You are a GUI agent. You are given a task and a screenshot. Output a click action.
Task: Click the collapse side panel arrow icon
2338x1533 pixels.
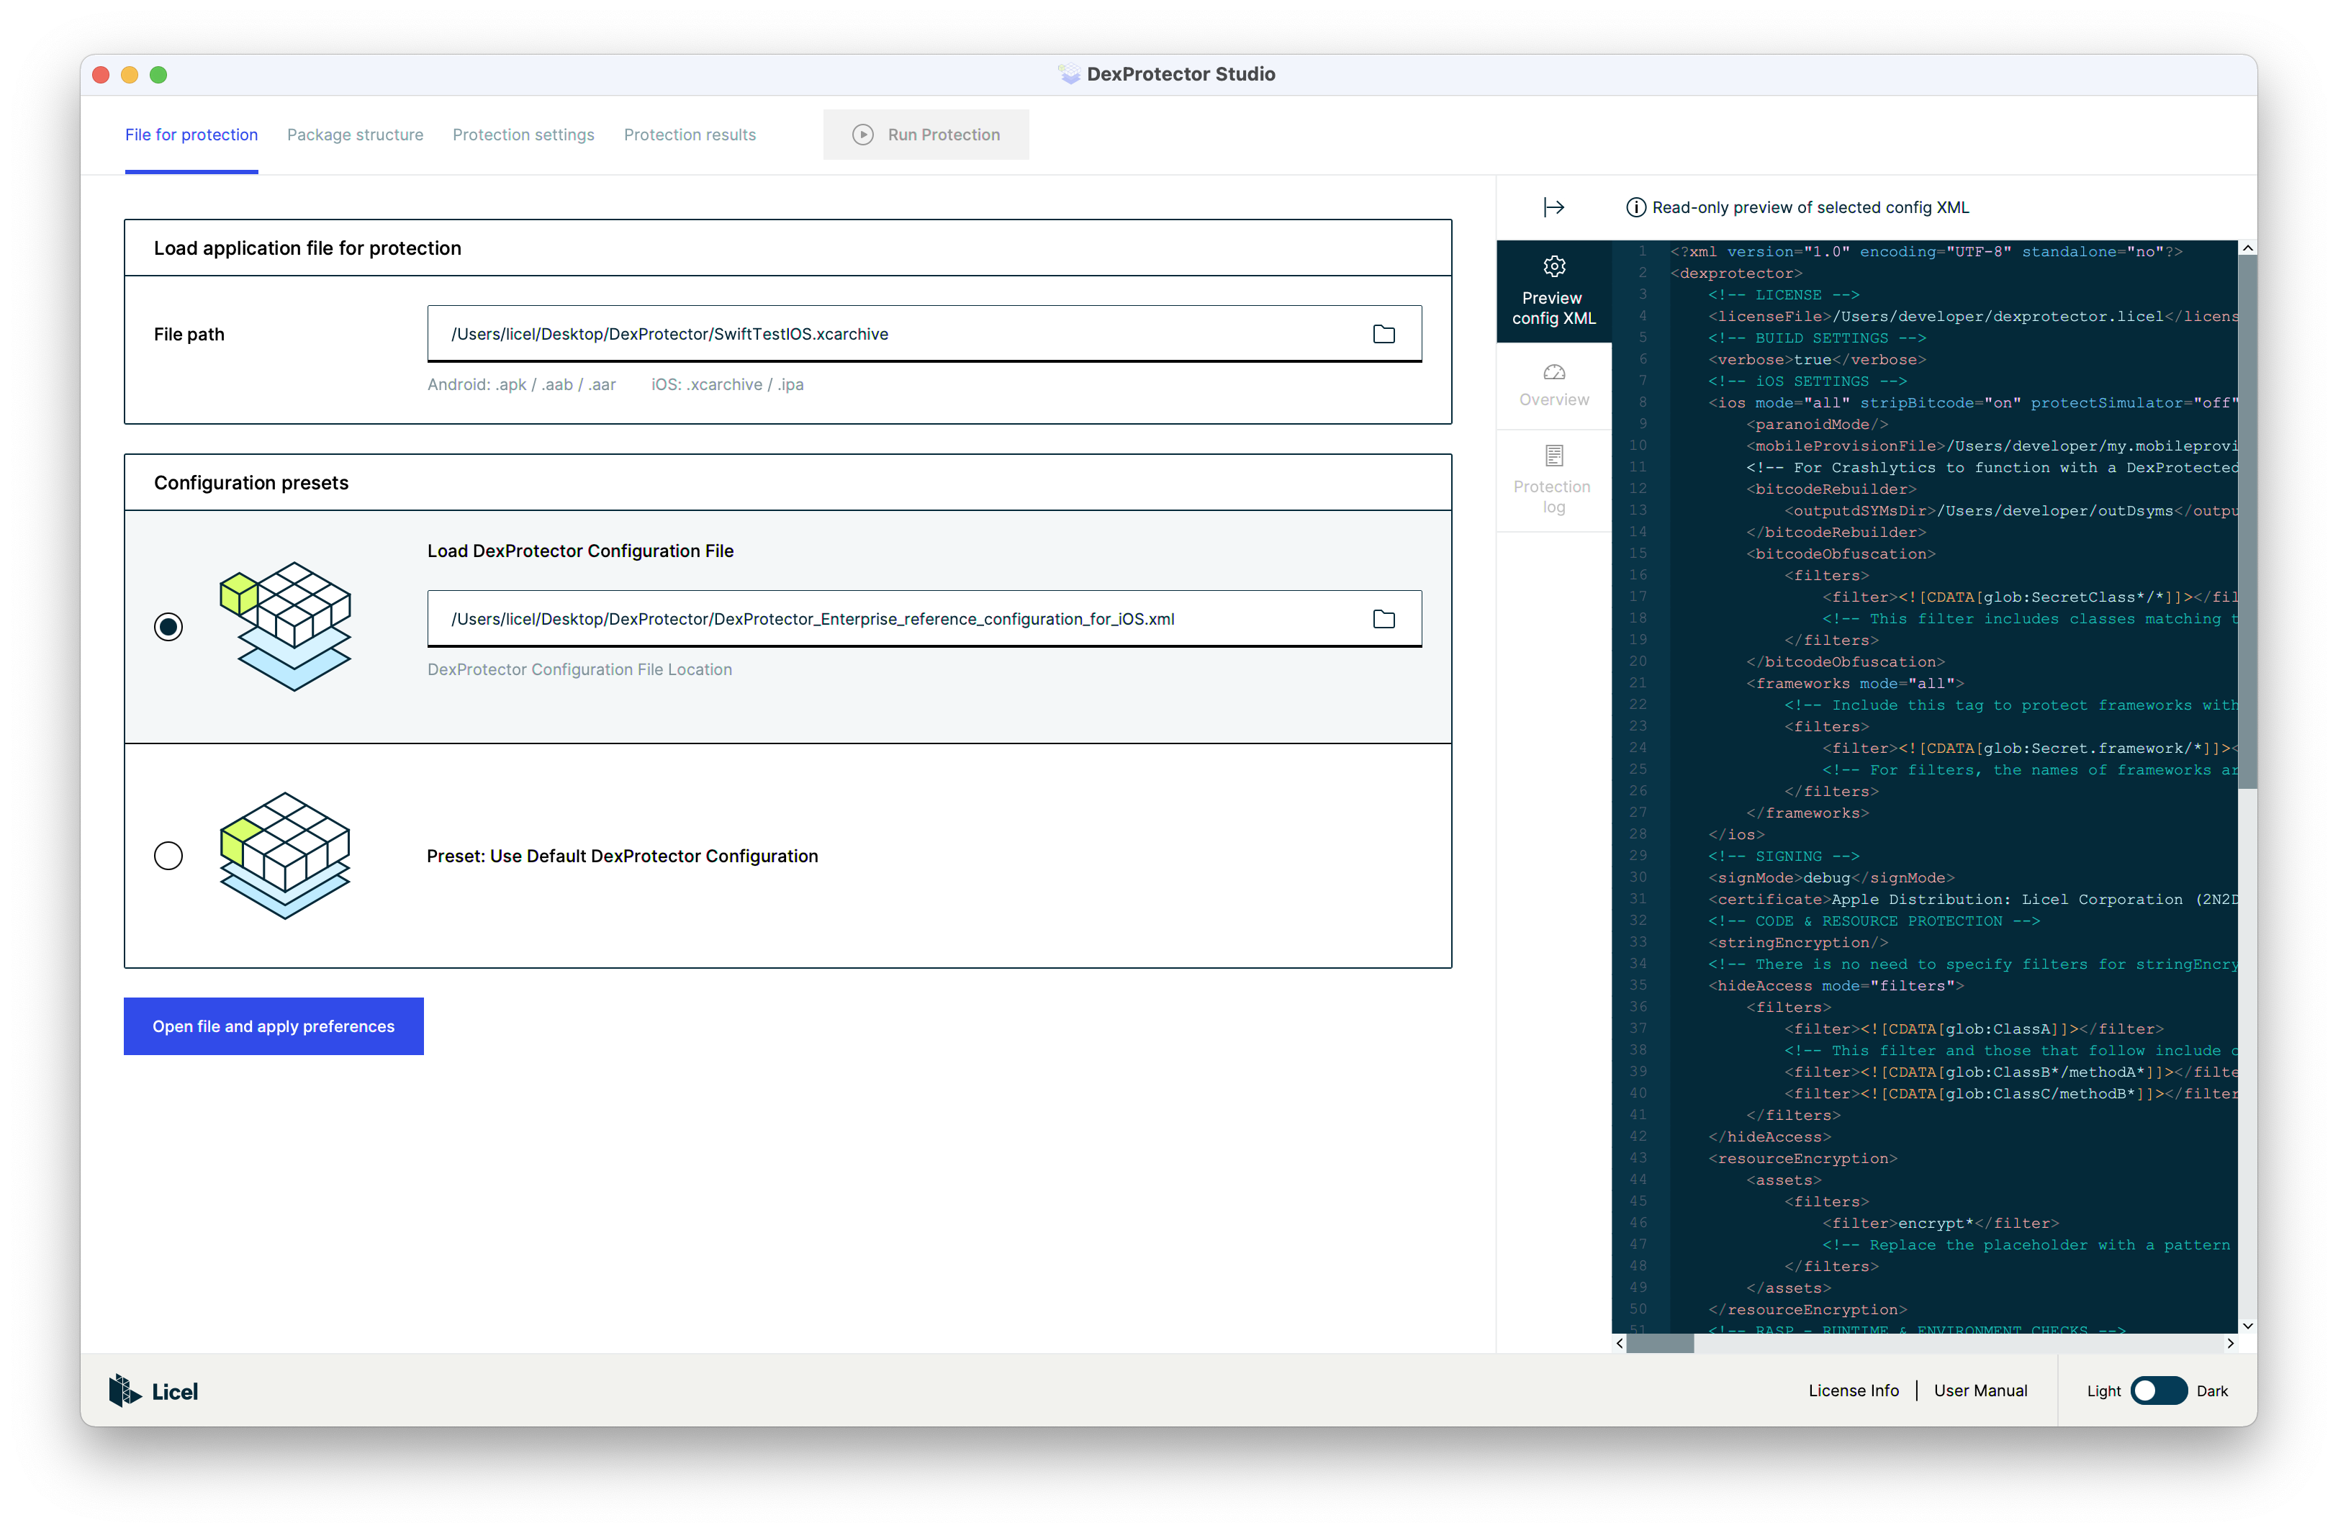(x=1553, y=207)
